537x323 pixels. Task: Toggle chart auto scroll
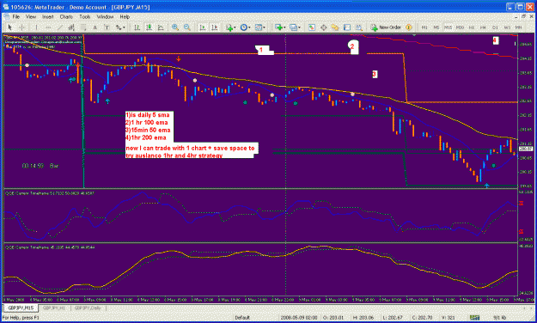coord(203,27)
